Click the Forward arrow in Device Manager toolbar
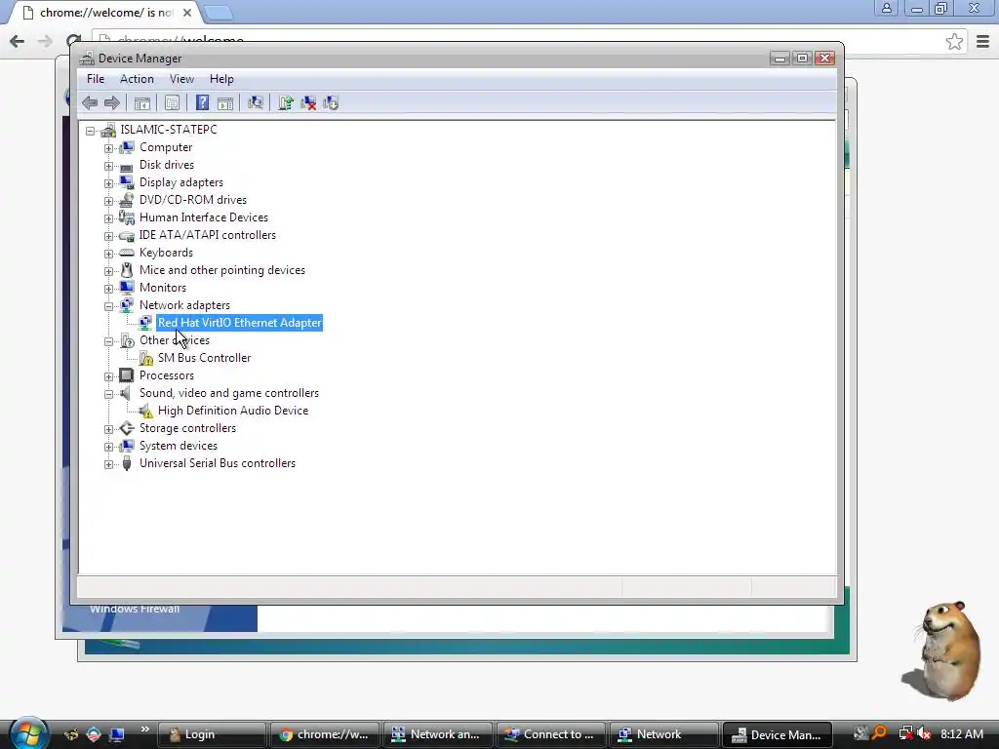The height and width of the screenshot is (749, 999). 112,102
